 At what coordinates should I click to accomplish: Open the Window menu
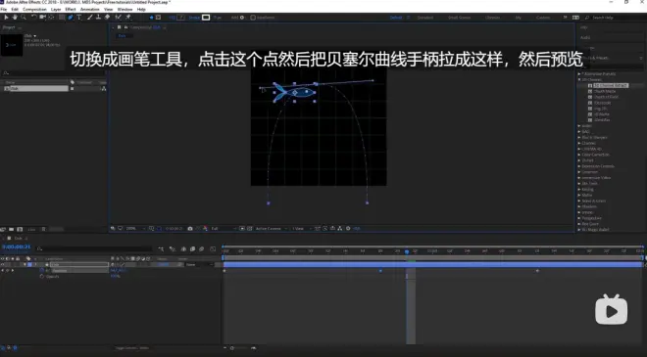click(125, 9)
